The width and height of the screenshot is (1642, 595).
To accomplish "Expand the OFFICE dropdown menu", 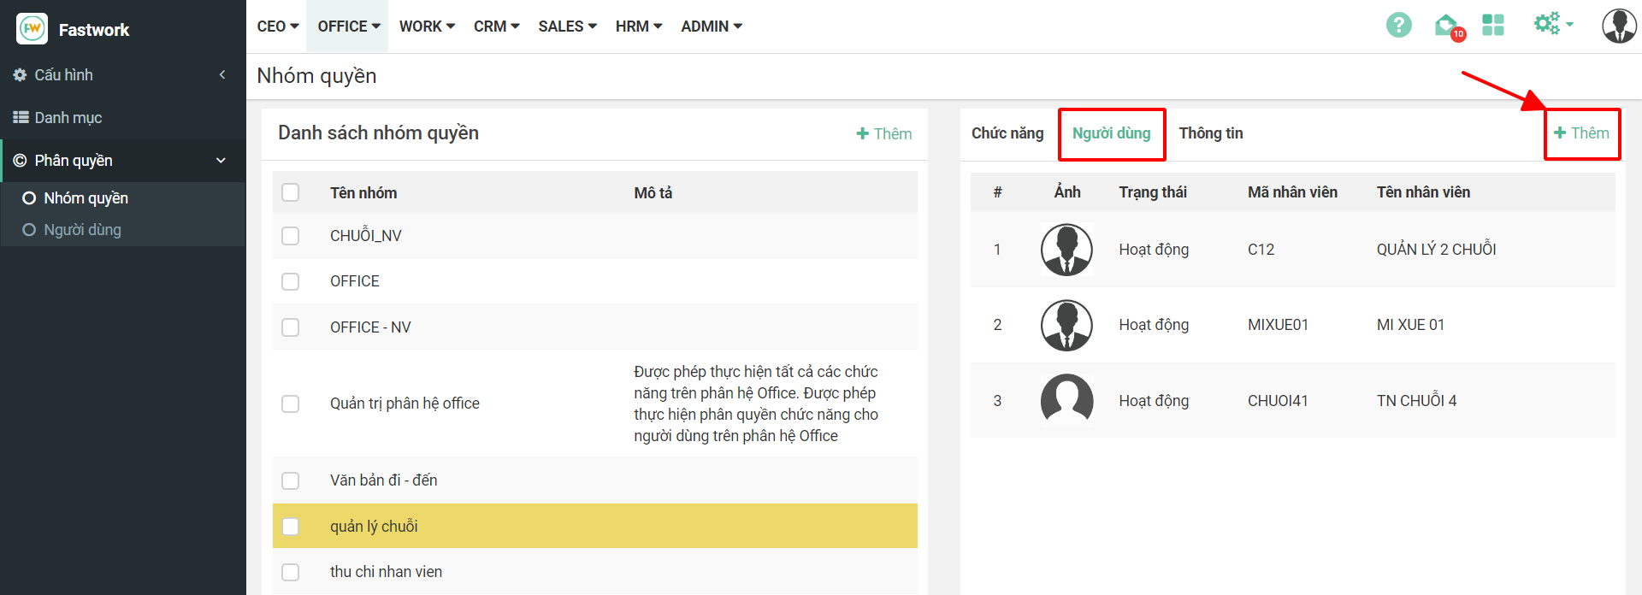I will tap(349, 27).
